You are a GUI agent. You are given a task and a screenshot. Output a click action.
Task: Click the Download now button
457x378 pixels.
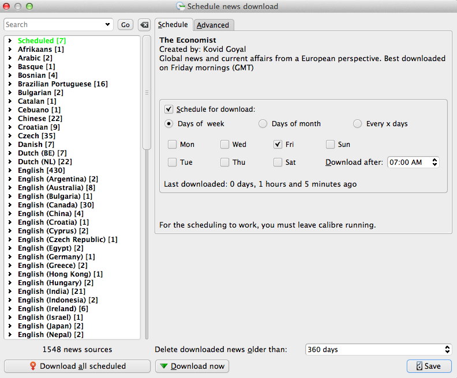(192, 366)
